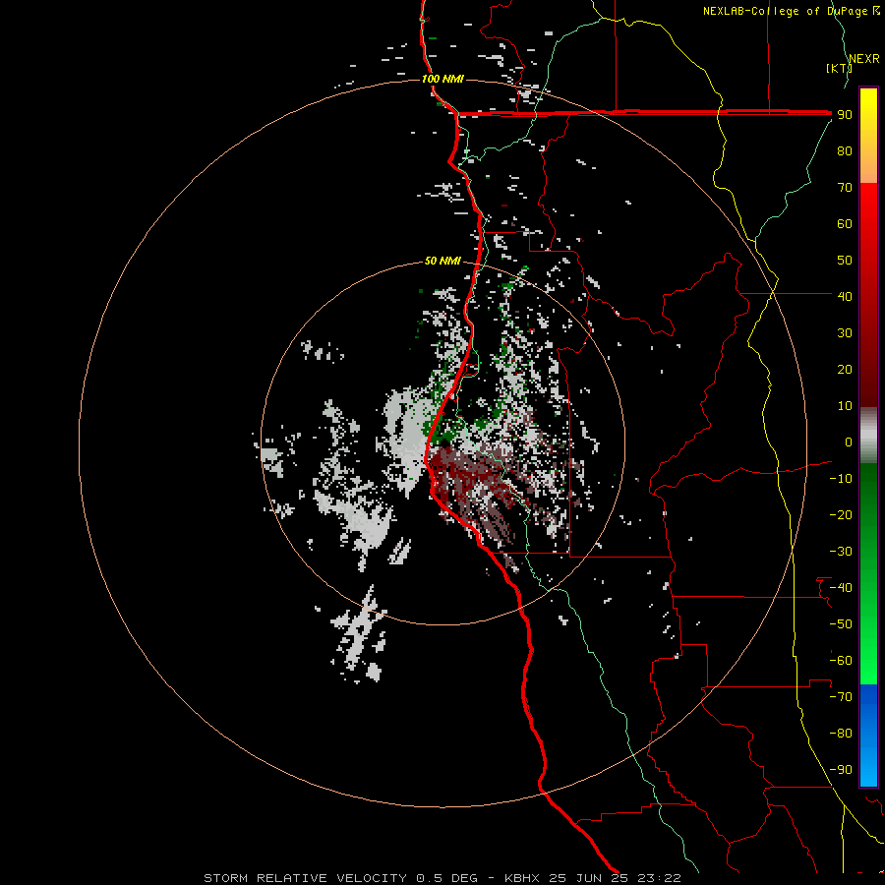Select the "60" tick label on velocity scale
885x885 pixels.
pos(845,224)
